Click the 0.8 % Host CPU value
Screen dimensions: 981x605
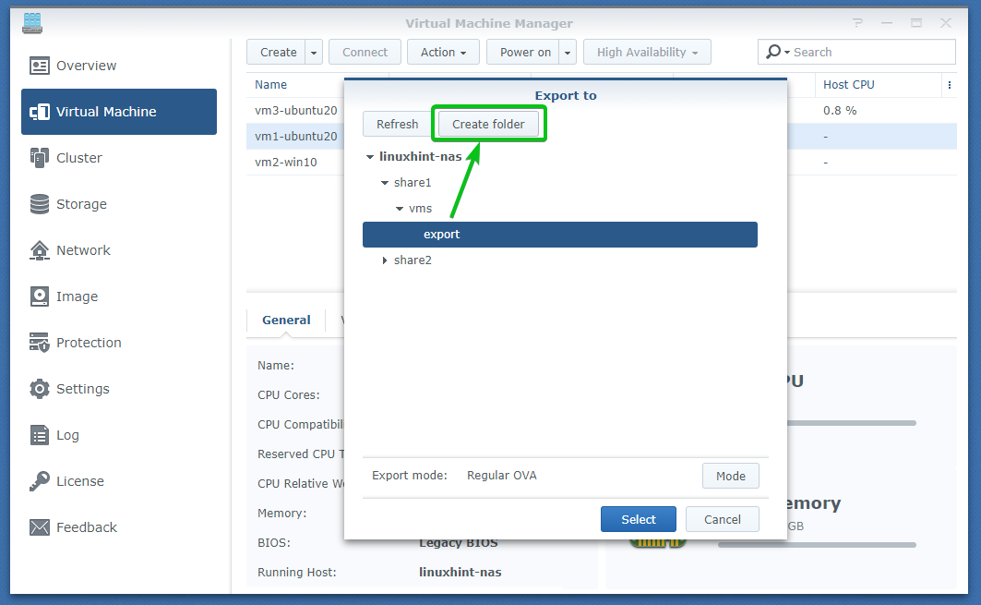(840, 111)
